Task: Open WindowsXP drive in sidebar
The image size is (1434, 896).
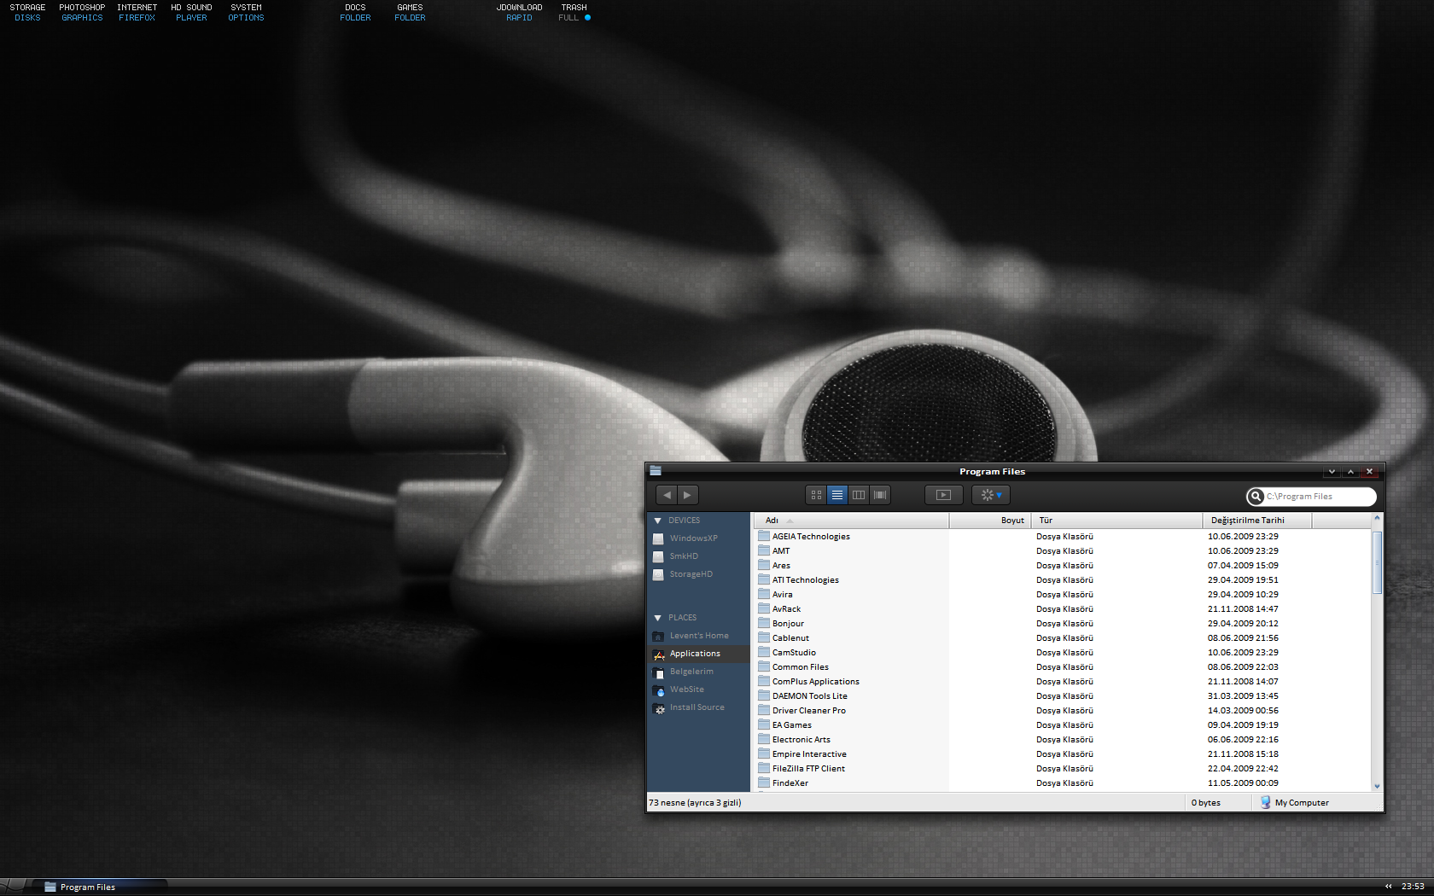Action: [693, 538]
